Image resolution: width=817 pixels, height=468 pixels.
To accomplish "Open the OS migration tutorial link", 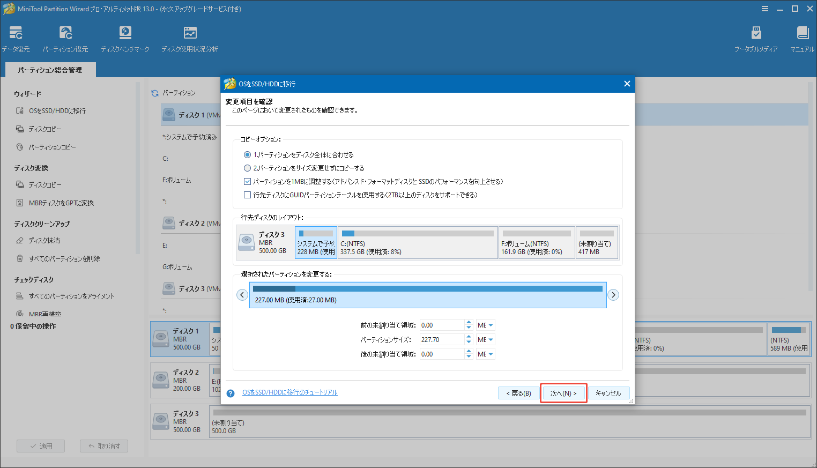I will [x=290, y=392].
